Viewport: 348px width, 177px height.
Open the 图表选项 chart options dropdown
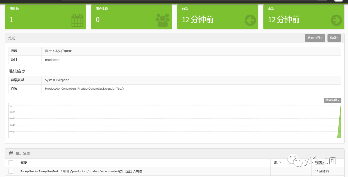point(333,100)
